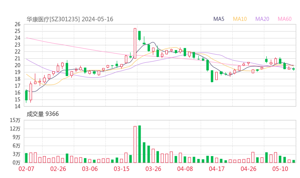Viewport: 300px width, 178px height.
Task: Click the price axis value 26
Action: [17, 24]
